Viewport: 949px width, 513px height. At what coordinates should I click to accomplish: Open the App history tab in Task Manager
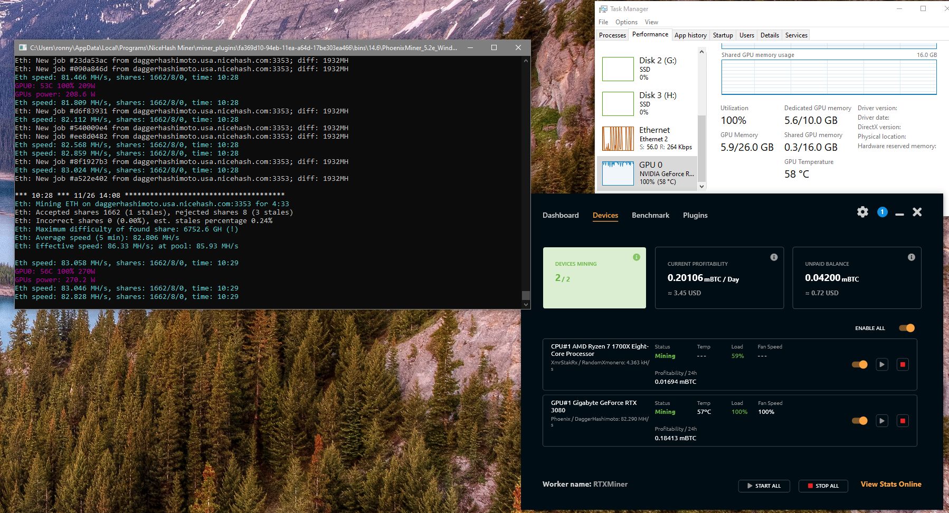click(690, 35)
